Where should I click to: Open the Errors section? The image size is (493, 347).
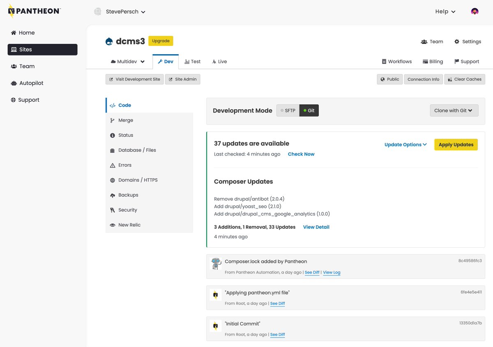[x=149, y=165]
